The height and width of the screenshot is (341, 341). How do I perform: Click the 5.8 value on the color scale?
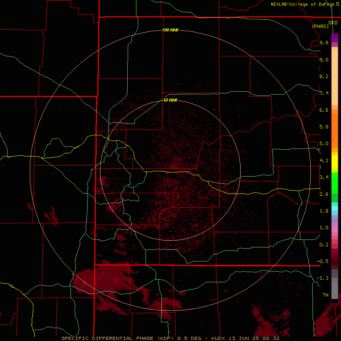tap(324, 127)
